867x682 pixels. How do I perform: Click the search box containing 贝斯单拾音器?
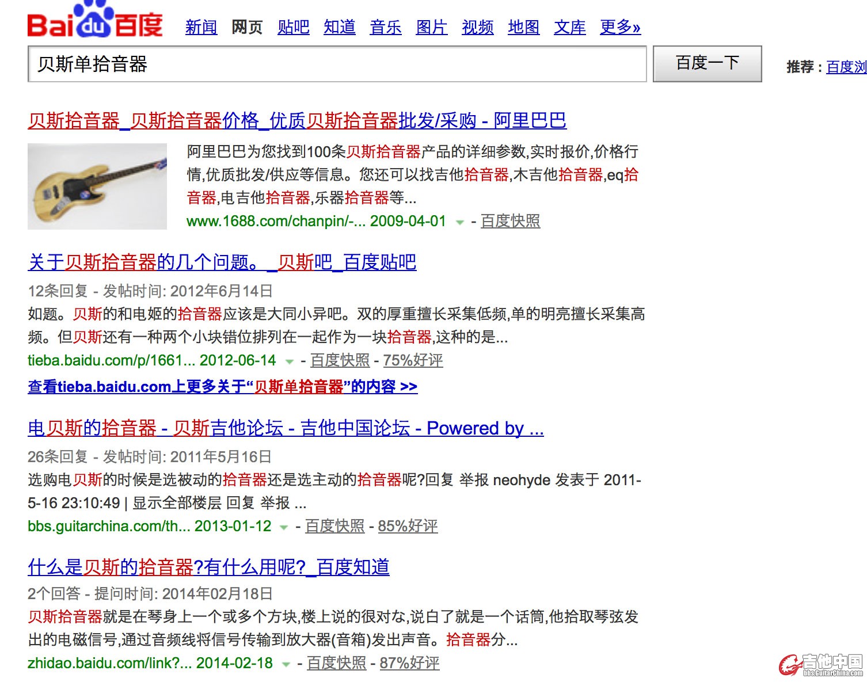click(337, 64)
